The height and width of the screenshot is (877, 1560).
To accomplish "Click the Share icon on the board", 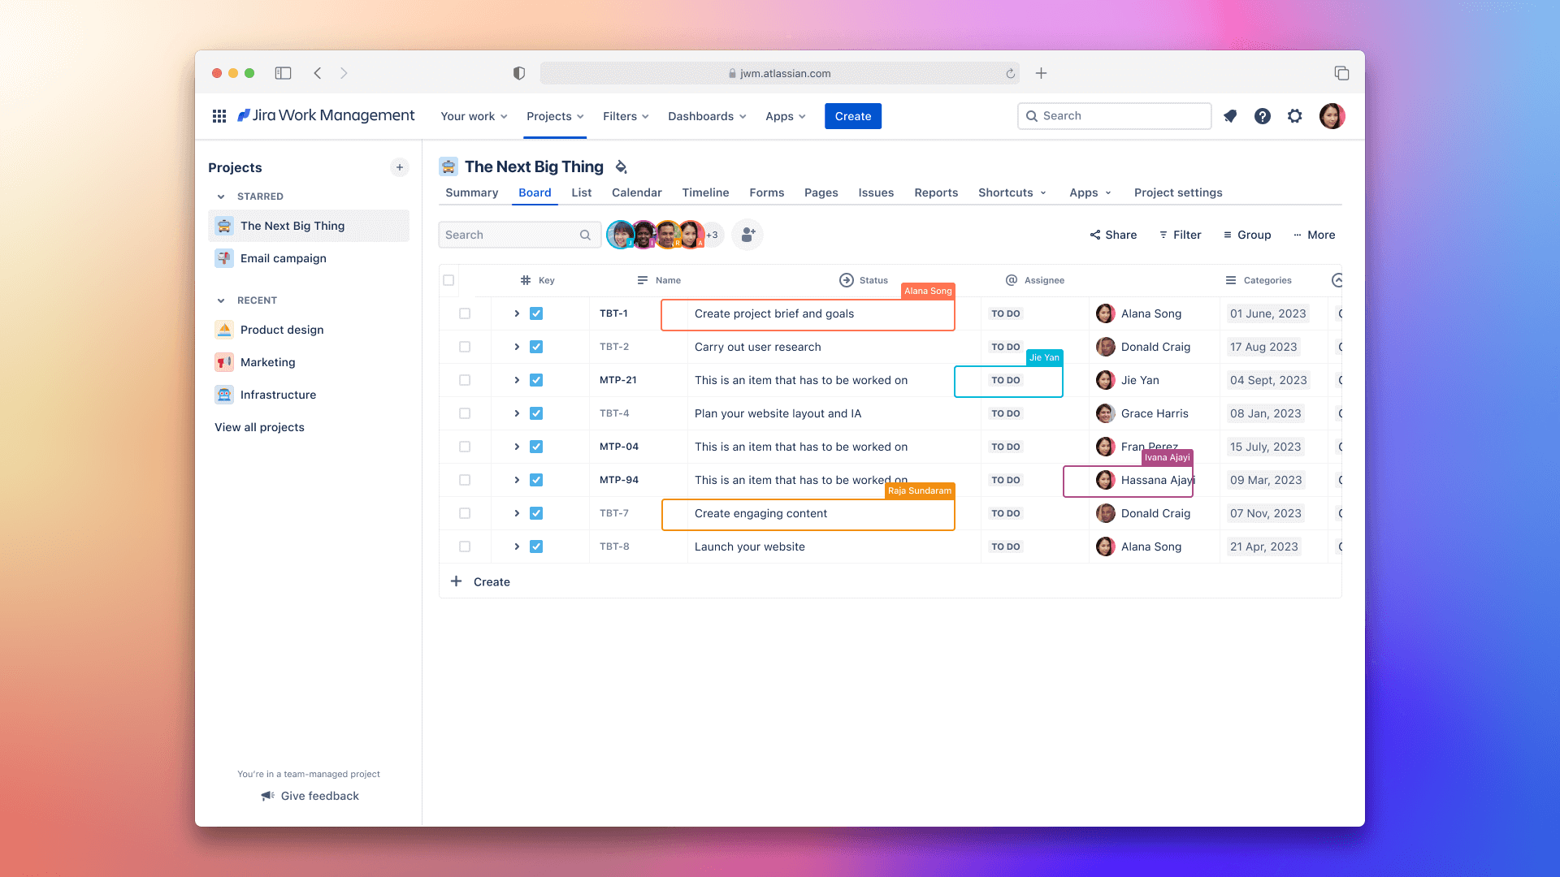I will 1094,235.
